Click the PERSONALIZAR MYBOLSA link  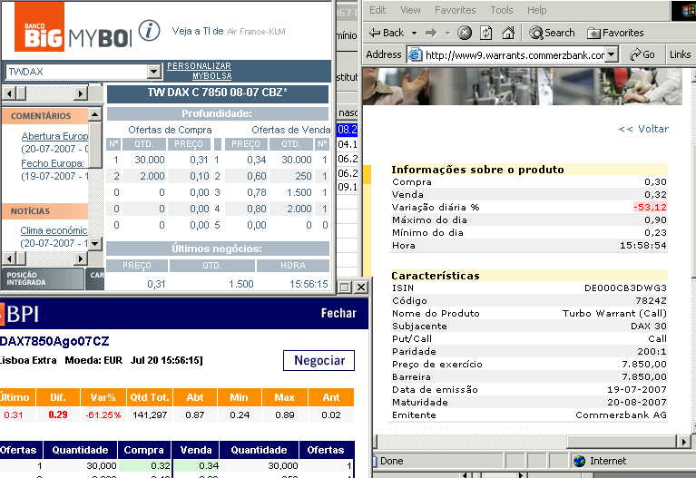(x=200, y=71)
